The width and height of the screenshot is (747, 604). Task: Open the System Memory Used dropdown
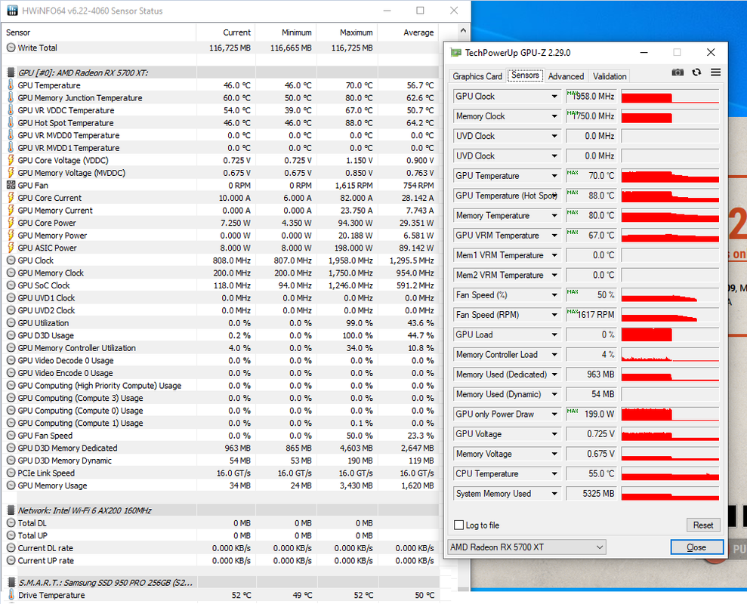point(554,494)
